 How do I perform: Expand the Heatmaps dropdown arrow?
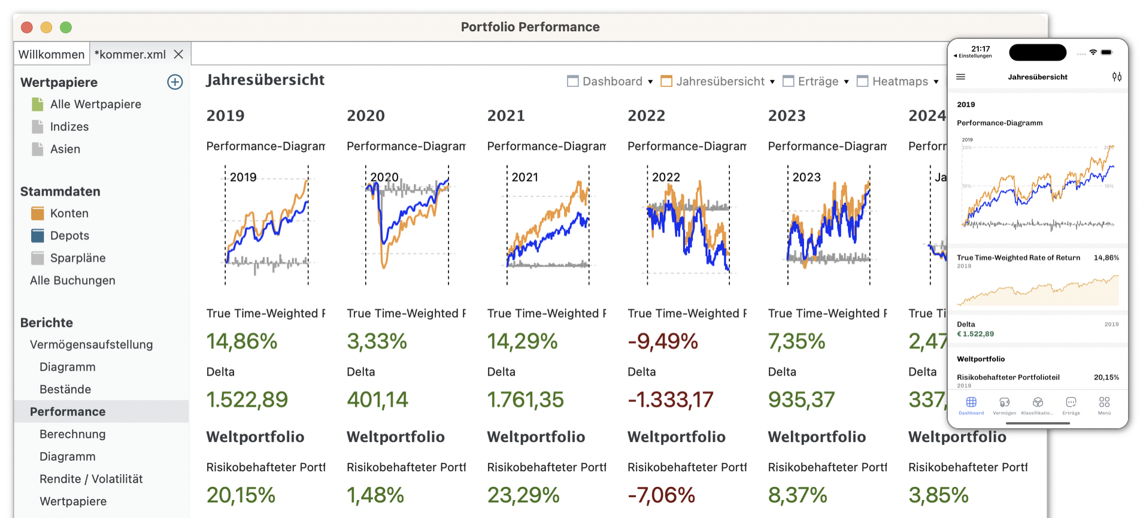936,82
